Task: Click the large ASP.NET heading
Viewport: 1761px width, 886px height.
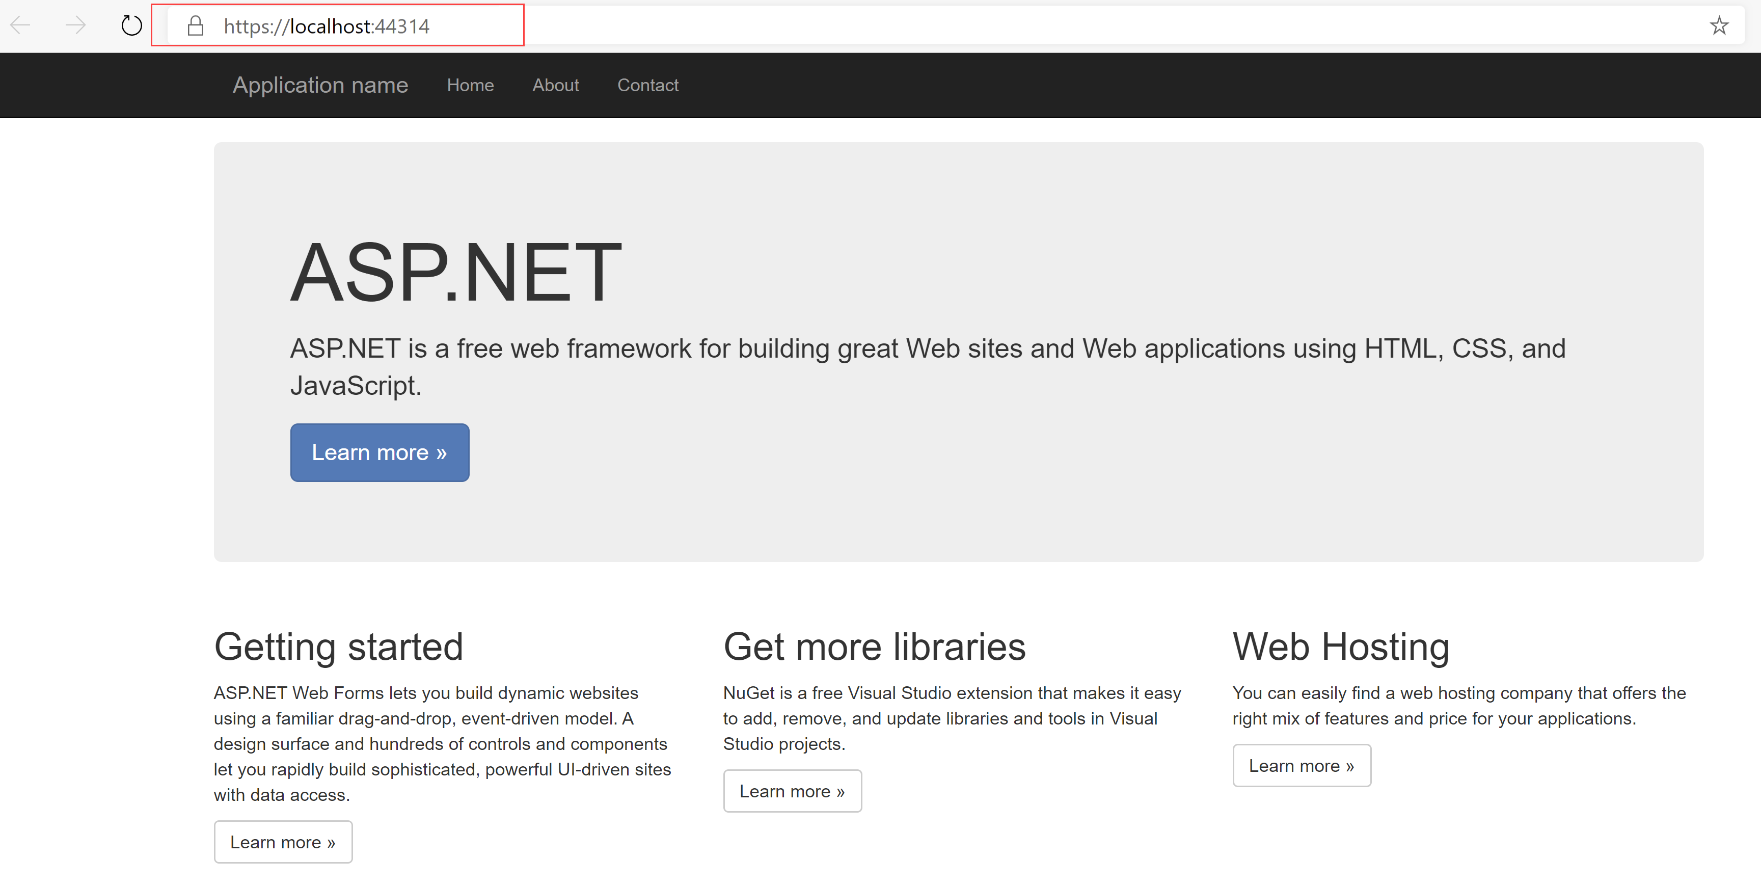Action: (456, 272)
